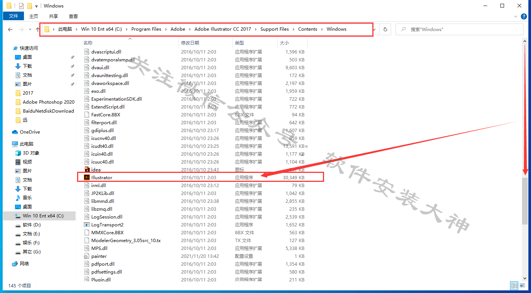Click the gdiplus.dll file icon
531x293 pixels.
click(x=87, y=130)
